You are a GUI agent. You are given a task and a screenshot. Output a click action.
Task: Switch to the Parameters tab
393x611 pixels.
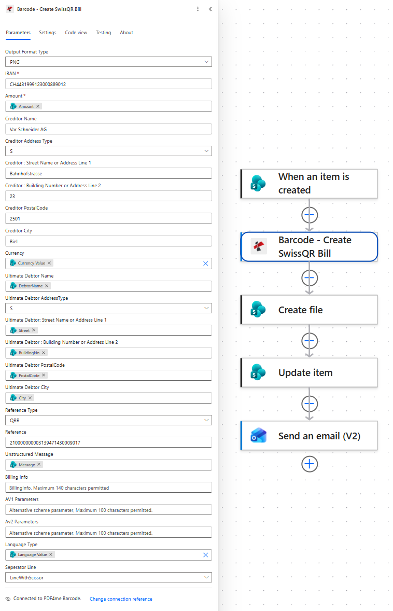(x=18, y=33)
